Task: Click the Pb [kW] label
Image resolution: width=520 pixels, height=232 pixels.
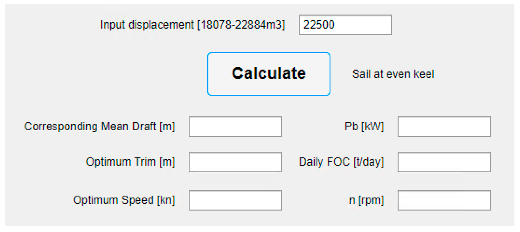Action: [364, 126]
